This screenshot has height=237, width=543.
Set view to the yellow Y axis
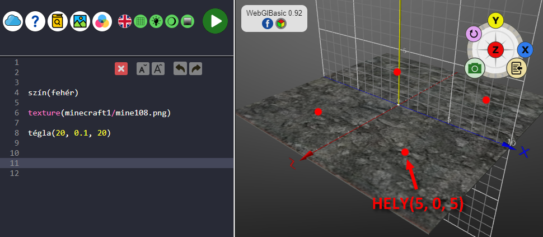pyautogui.click(x=495, y=21)
